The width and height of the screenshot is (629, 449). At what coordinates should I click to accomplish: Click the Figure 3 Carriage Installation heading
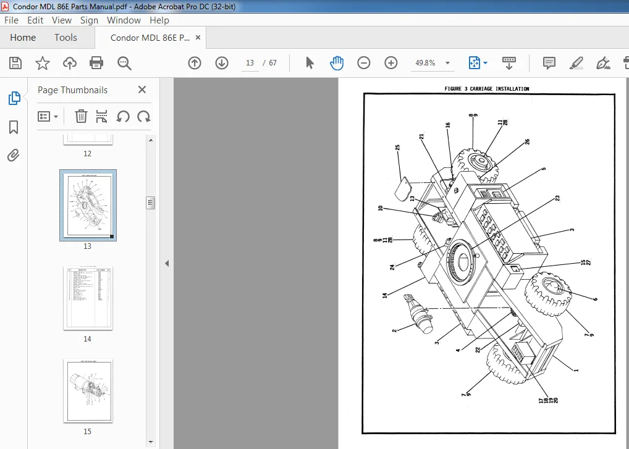tap(487, 88)
